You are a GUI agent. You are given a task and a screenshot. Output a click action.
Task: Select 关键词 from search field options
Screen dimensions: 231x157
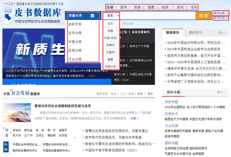click(110, 45)
